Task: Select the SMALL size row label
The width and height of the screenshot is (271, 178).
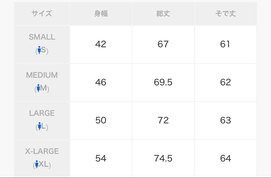Action: pyautogui.click(x=42, y=37)
